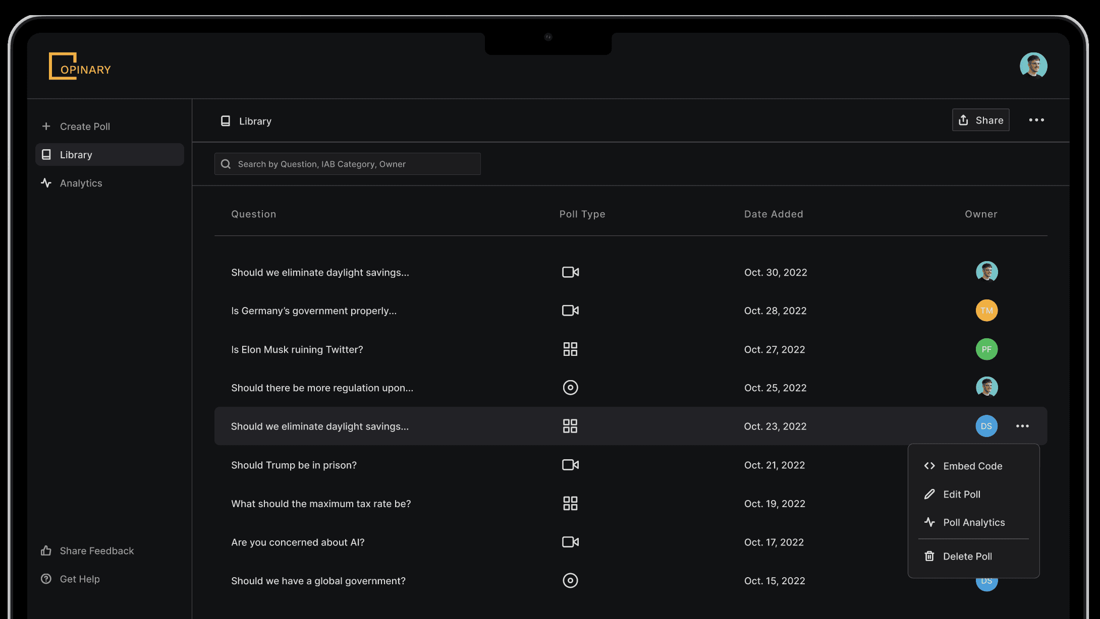The height and width of the screenshot is (619, 1100).
Task: Select Edit Poll from the popup menu
Action: pos(961,494)
